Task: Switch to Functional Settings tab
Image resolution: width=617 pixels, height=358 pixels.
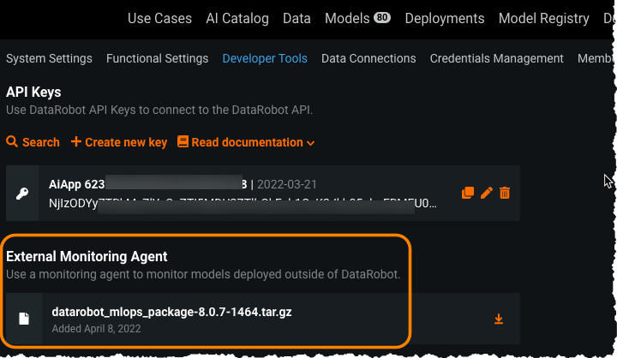Action: pos(157,58)
